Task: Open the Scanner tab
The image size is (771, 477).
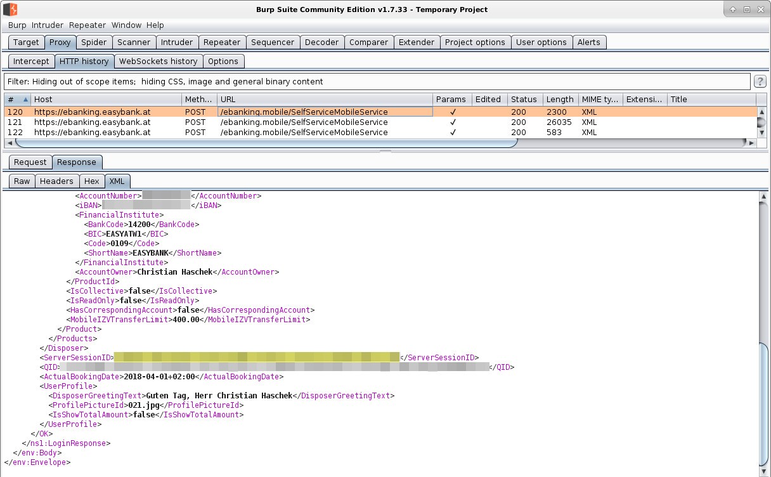Action: tap(134, 42)
